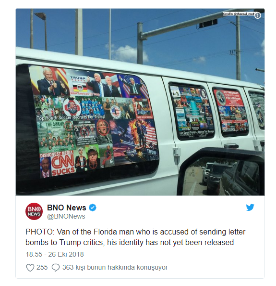Click the Credit: @thereal_mo caption on the photo
The image size is (276, 286).
coord(239,14)
